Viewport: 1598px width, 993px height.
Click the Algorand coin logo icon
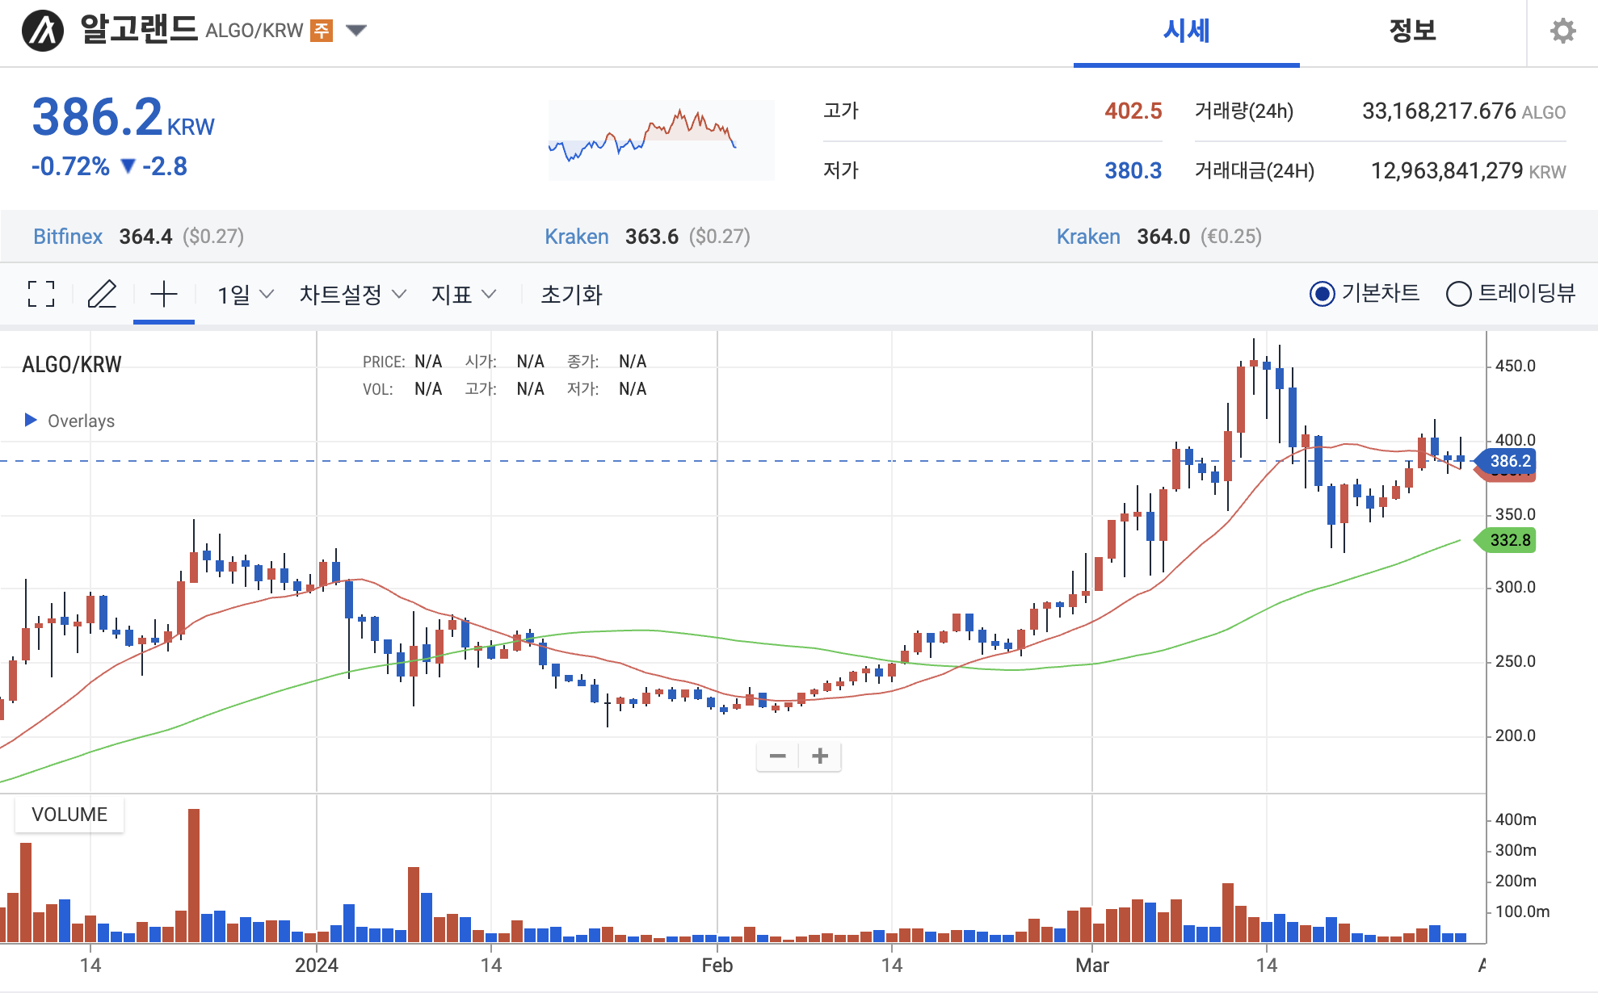42,31
